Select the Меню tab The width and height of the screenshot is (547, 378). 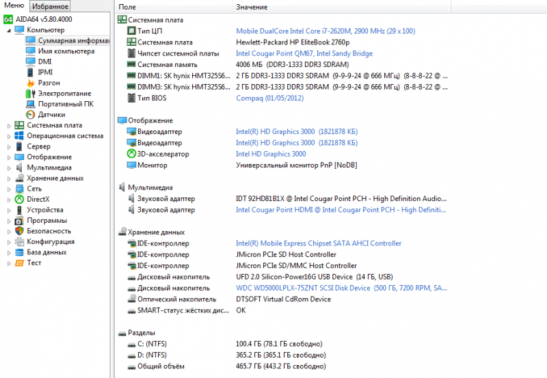point(14,5)
